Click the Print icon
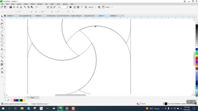The height and width of the screenshot is (111, 198). (x=21, y=7)
